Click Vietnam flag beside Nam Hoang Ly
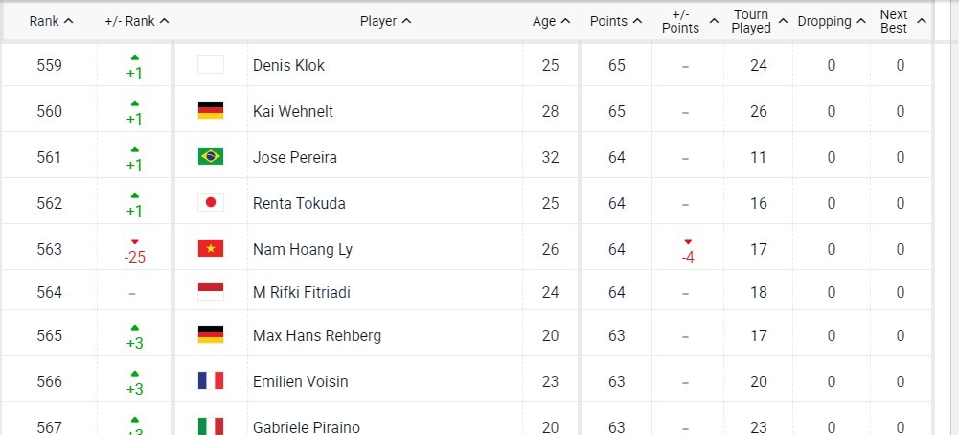 pyautogui.click(x=211, y=248)
